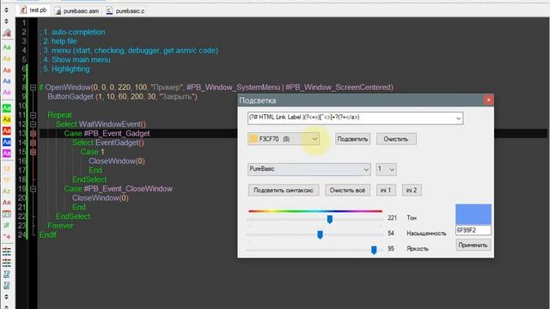Image resolution: width=550 pixels, height=309 pixels.
Task: Select the green text 'Aa' style icon
Action: 7,47
